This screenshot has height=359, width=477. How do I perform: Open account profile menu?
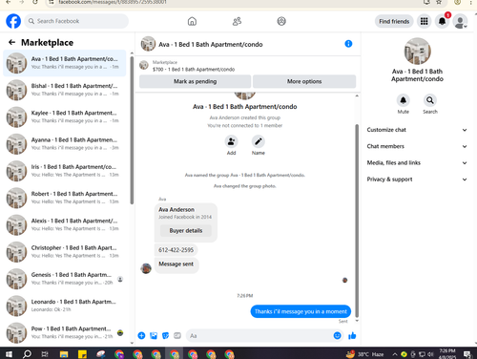[460, 21]
